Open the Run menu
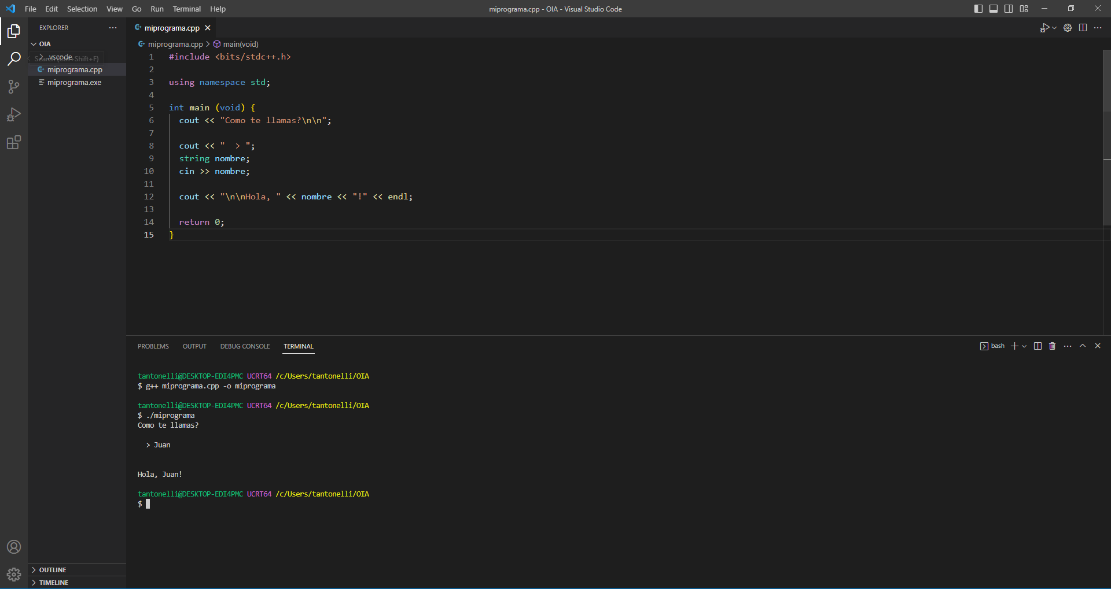Image resolution: width=1111 pixels, height=589 pixels. [157, 9]
